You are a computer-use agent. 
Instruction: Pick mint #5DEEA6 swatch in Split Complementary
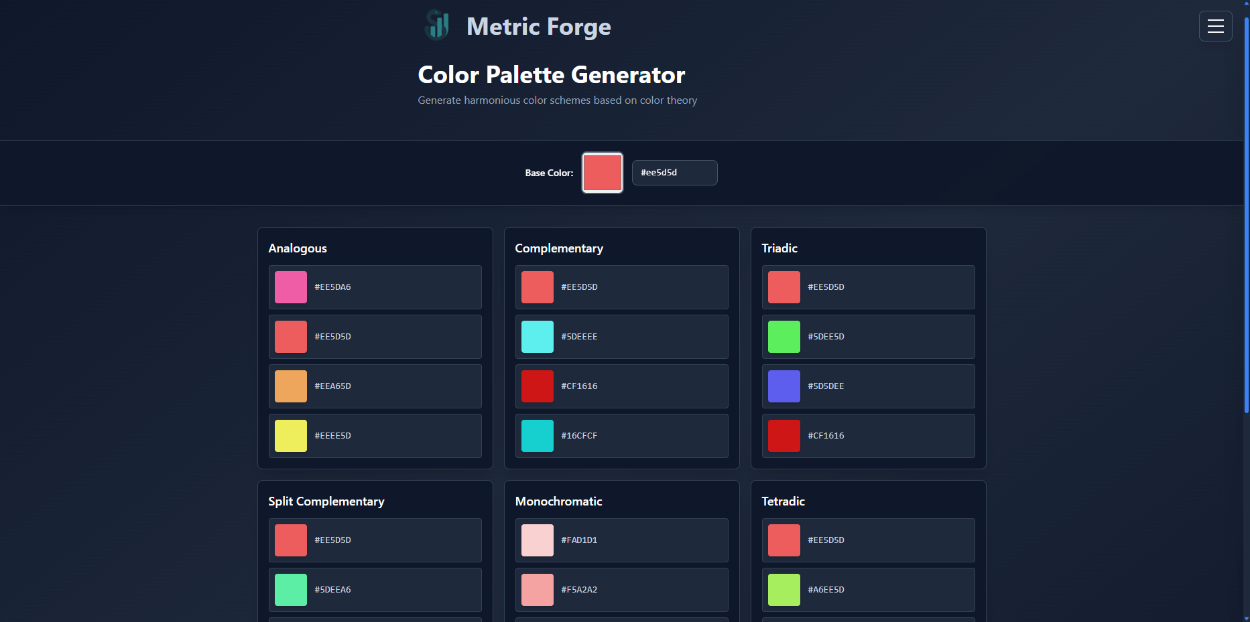[291, 590]
